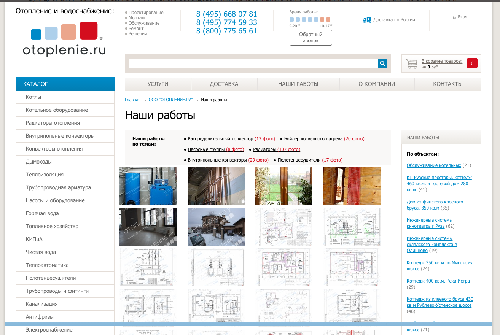Click the delivery truck icon
Screen dimensions: 500x335
coord(367,20)
